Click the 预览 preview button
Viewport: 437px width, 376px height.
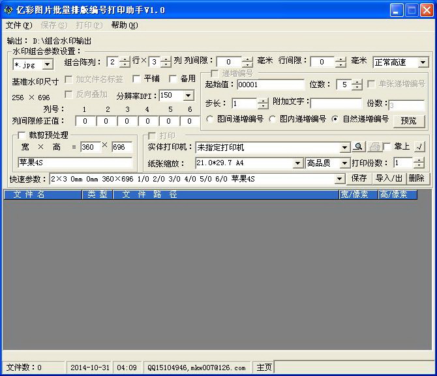[408, 121]
